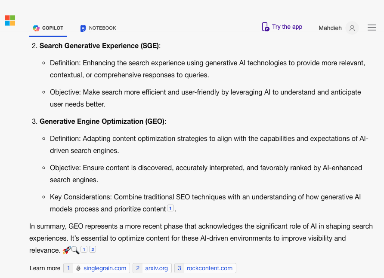Image resolution: width=384 pixels, height=278 pixels.
Task: Open the singlegrain.com source link
Action: point(105,268)
